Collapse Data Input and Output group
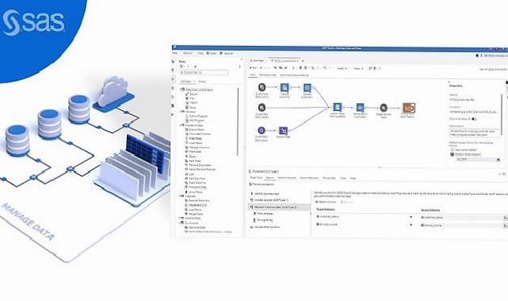Viewport: 508px width, 301px height. 181,90
